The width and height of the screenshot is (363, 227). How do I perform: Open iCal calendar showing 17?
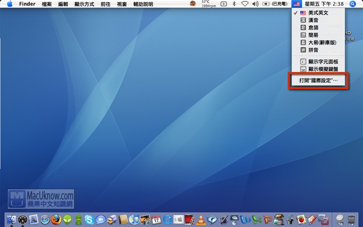point(157,219)
